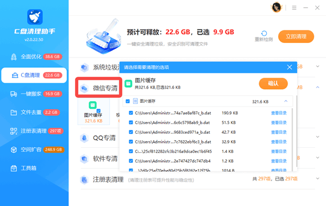Uncheck the file ending 7c7622ebf6c3_b.dat
This screenshot has height=206, width=326.
click(x=131, y=141)
